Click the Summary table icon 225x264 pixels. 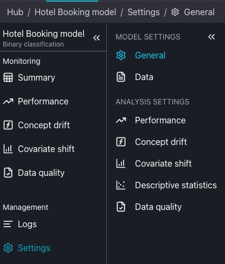[8, 78]
